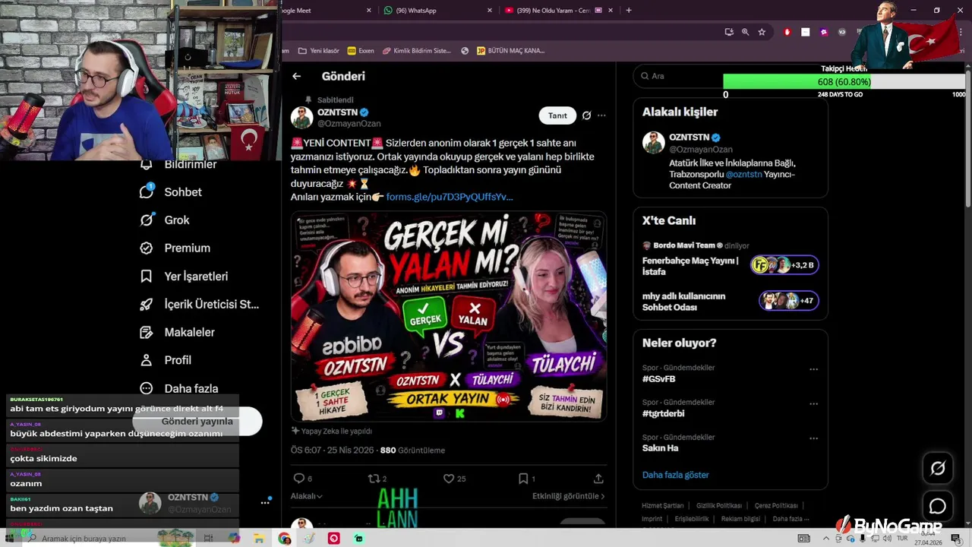Open the Gerçek mi Yalan mı image
972x547 pixels.
click(448, 316)
